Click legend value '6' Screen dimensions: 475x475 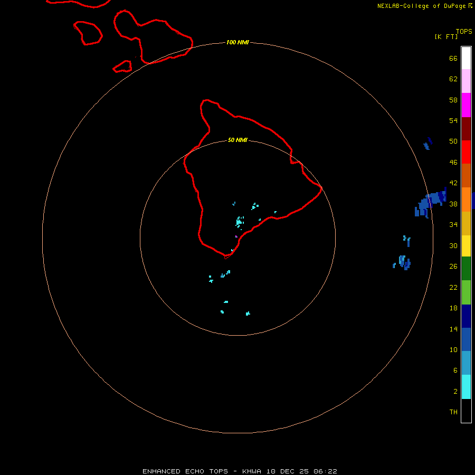point(455,370)
